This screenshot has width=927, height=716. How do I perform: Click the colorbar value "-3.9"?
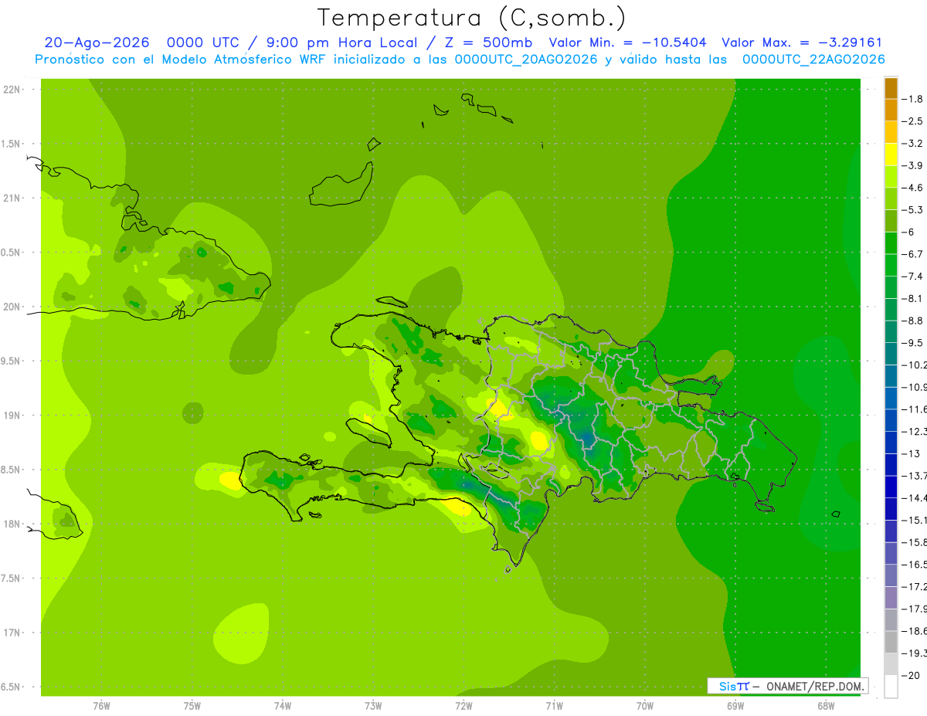(x=913, y=165)
